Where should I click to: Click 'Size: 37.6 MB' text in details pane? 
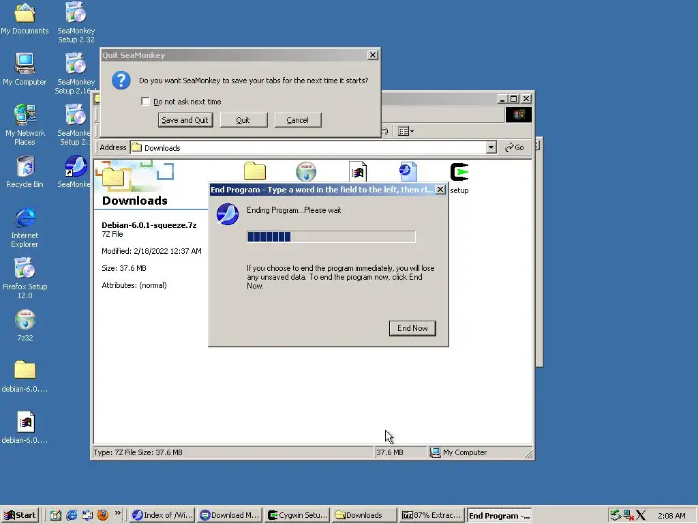124,268
